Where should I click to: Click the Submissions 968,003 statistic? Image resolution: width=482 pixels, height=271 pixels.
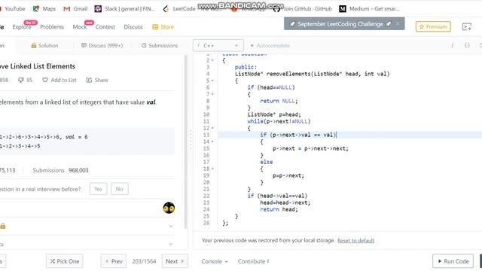click(60, 170)
